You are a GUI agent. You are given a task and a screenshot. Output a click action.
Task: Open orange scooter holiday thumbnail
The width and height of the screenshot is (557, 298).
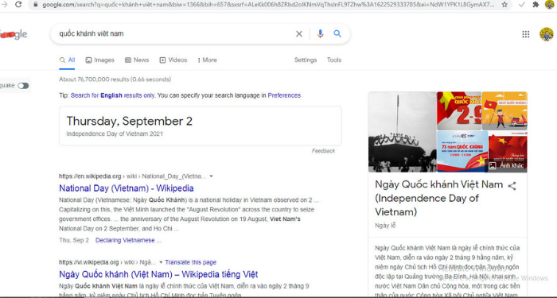click(504, 111)
